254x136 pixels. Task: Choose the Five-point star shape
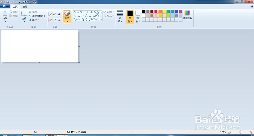tap(83, 19)
